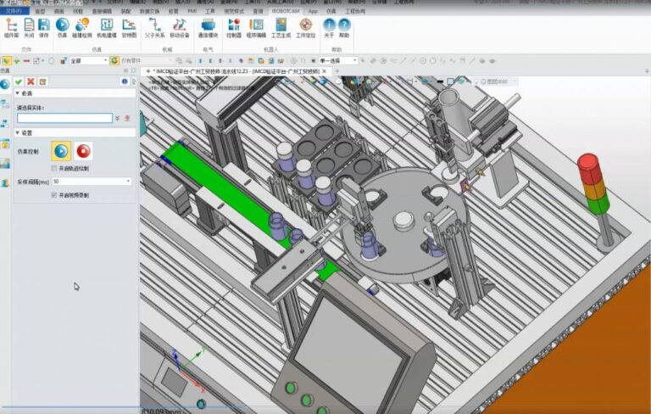Image resolution: width=651 pixels, height=414 pixels.
Task: Open the 全部 filter dropdown in toolbar
Action: [89, 61]
